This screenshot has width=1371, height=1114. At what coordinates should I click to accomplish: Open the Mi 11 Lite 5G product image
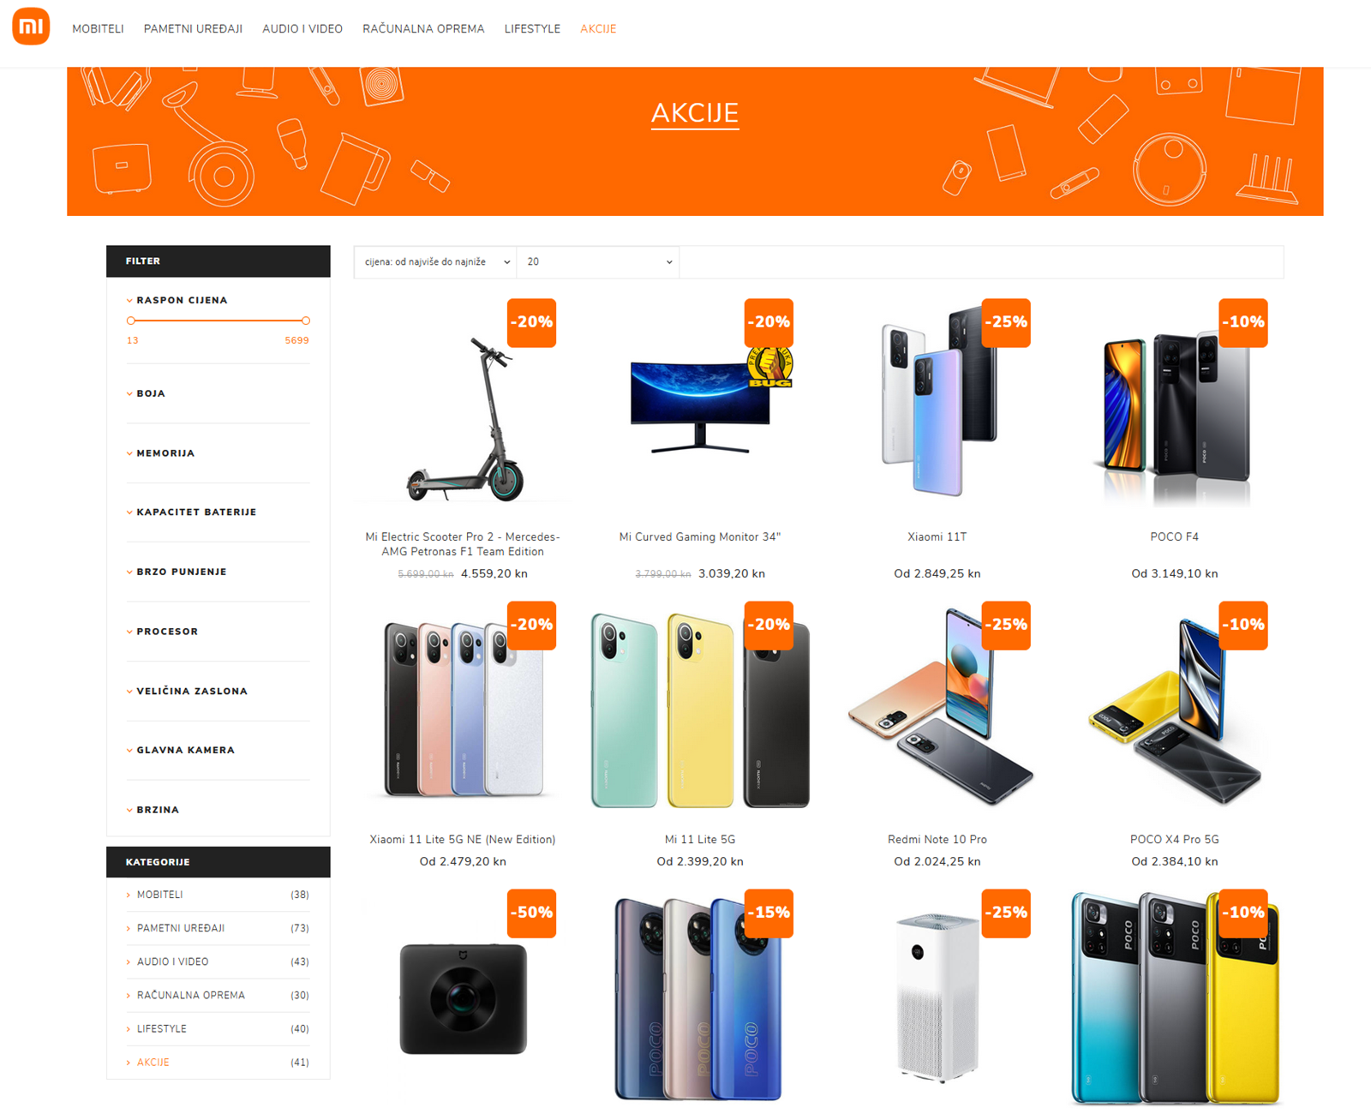(x=700, y=711)
